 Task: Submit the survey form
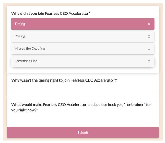pos(82,132)
